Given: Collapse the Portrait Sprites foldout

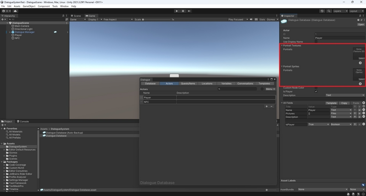Looking at the screenshot, I should 282,67.
